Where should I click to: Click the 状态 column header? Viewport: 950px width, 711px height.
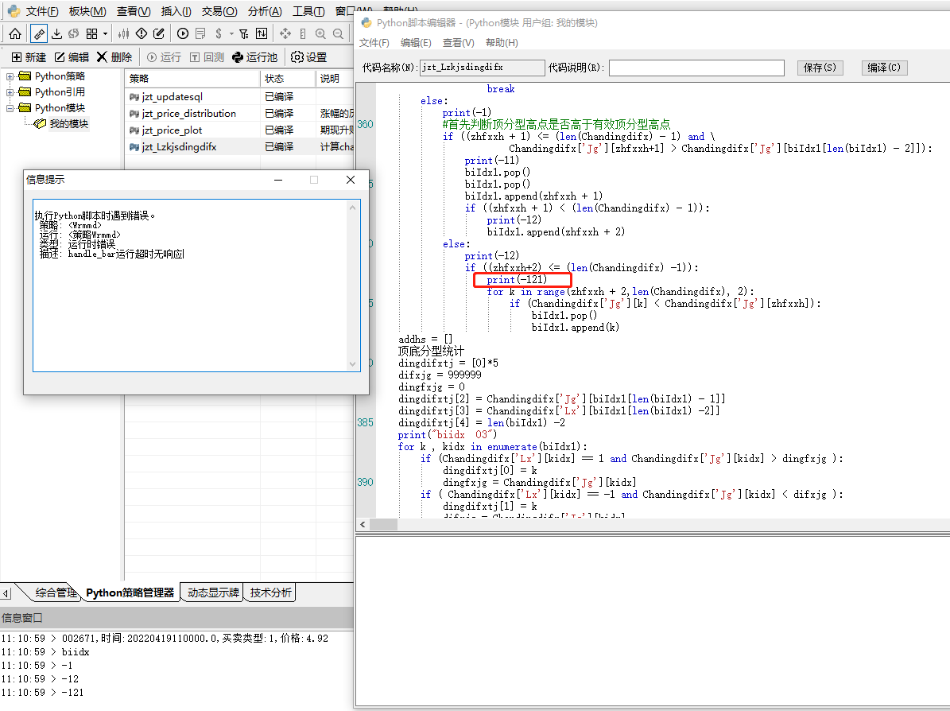[288, 79]
